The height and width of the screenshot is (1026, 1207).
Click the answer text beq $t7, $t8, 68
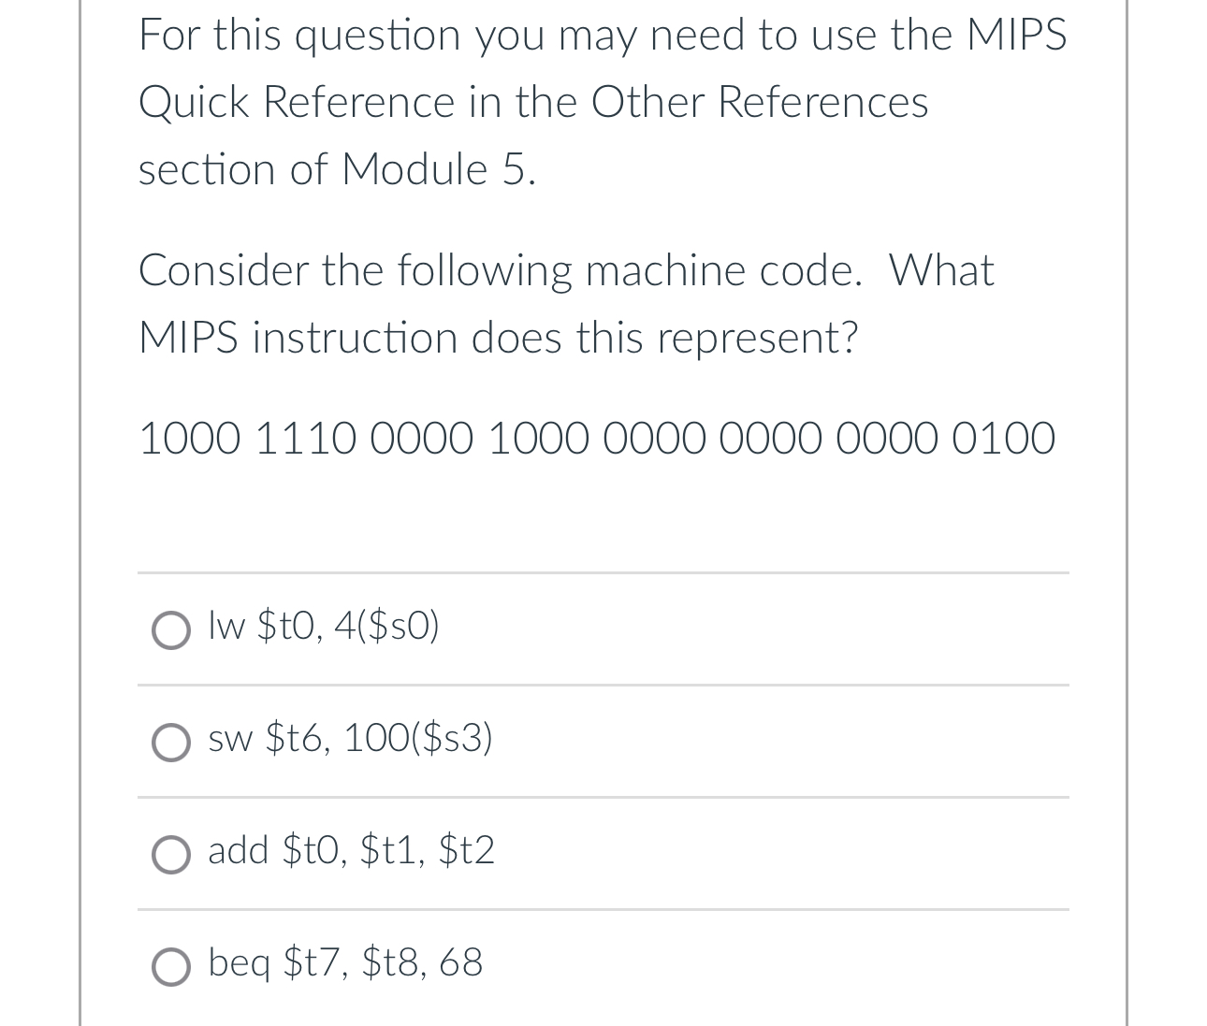pos(345,963)
